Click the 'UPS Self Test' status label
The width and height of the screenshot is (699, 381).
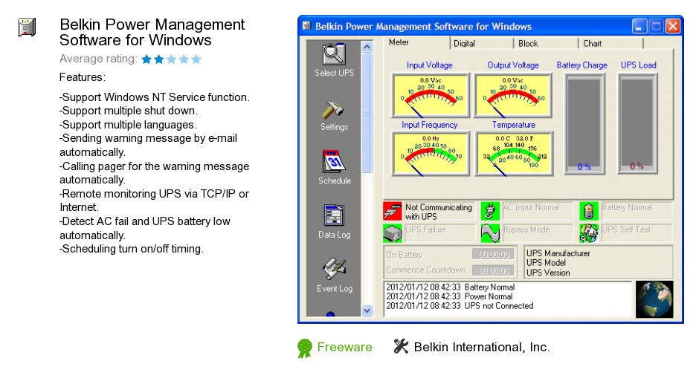click(626, 229)
